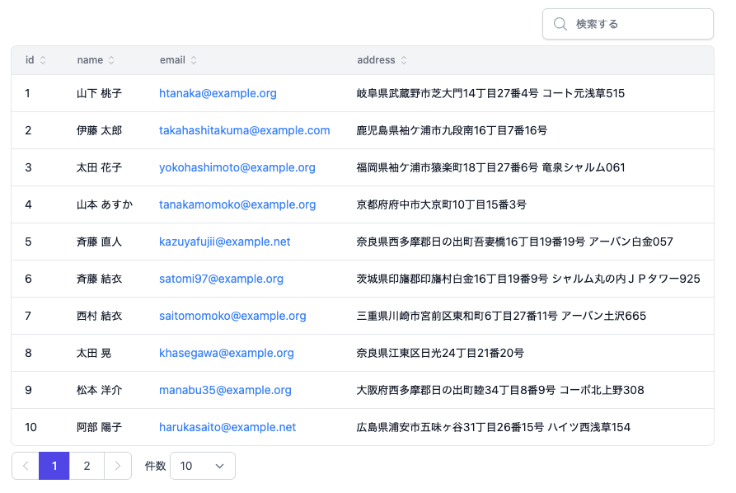
Task: Switch to page 2 in pagination
Action: click(87, 466)
